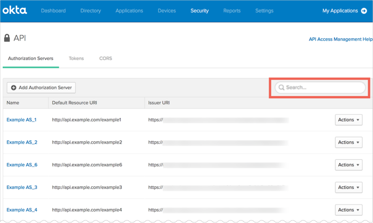Open the Settings menu
Viewport: 373px width, 223px height.
point(264,11)
